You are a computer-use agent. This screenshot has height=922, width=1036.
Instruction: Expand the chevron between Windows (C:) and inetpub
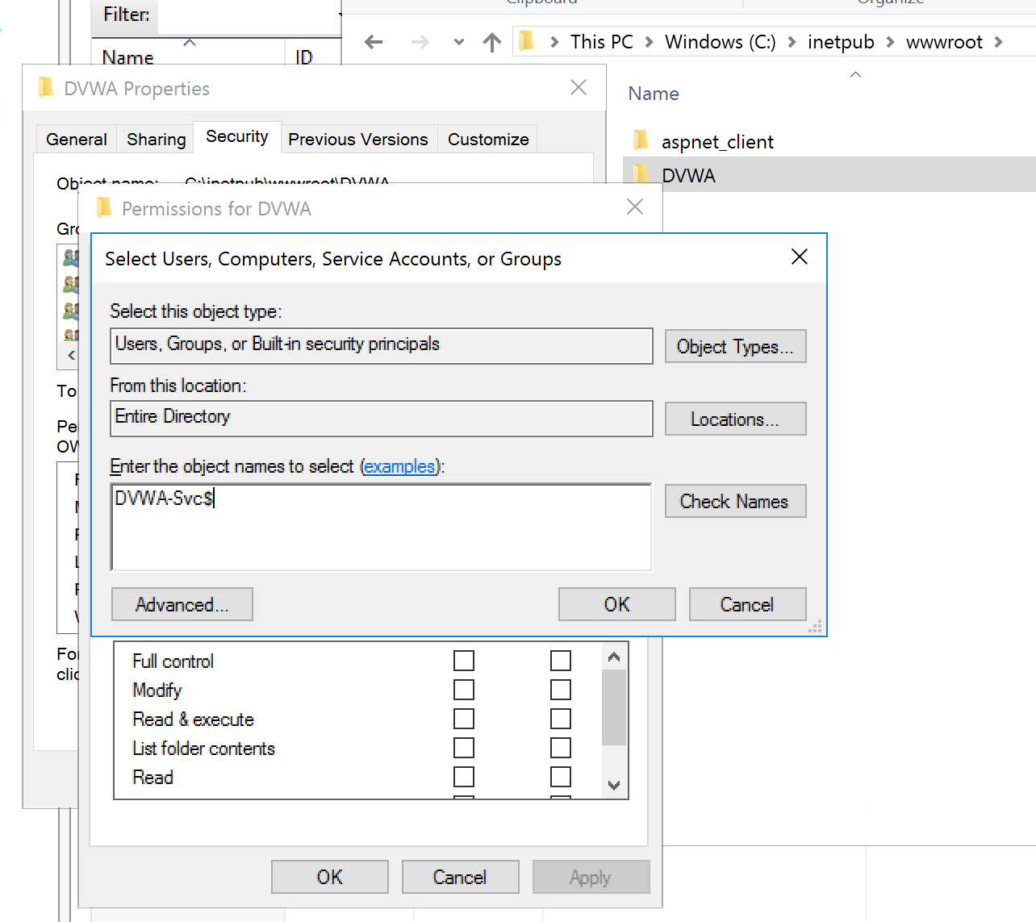792,42
